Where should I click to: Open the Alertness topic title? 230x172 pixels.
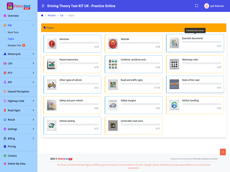pyautogui.click(x=64, y=39)
